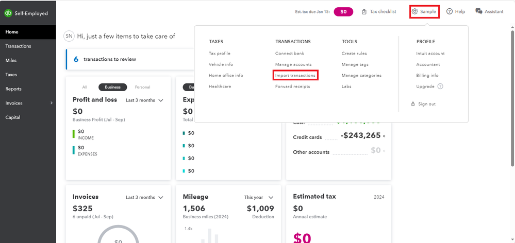This screenshot has height=243, width=515.
Task: Click the page vertical scrollbar
Action: (512, 98)
